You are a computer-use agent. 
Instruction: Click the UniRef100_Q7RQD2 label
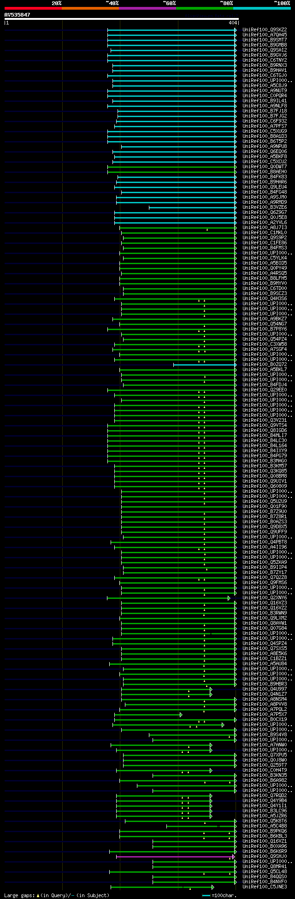tap(265, 796)
